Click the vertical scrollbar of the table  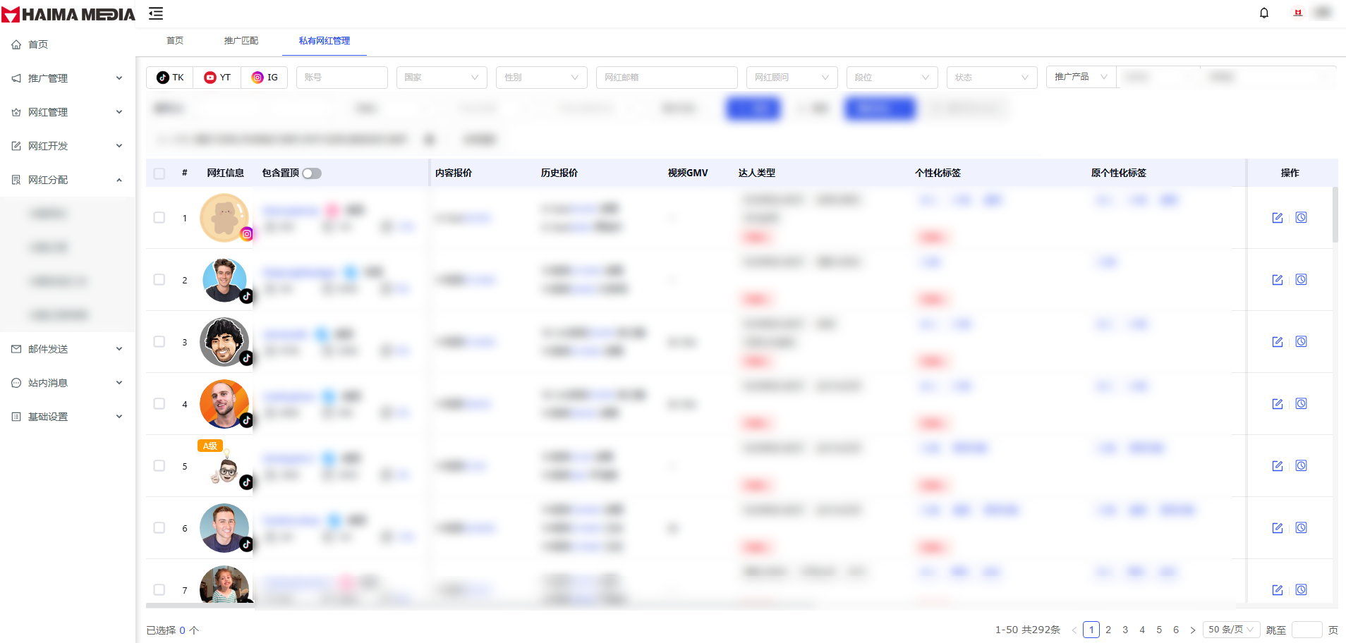1335,215
